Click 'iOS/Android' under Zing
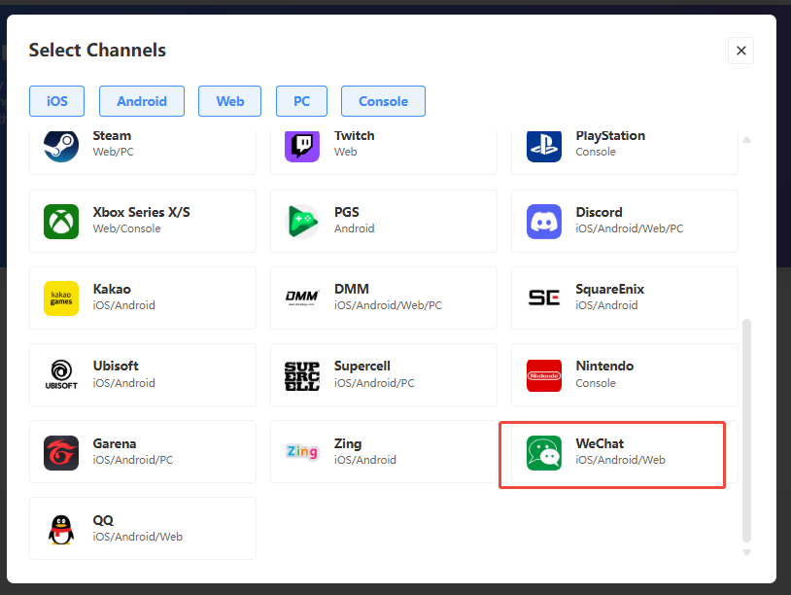 365,460
